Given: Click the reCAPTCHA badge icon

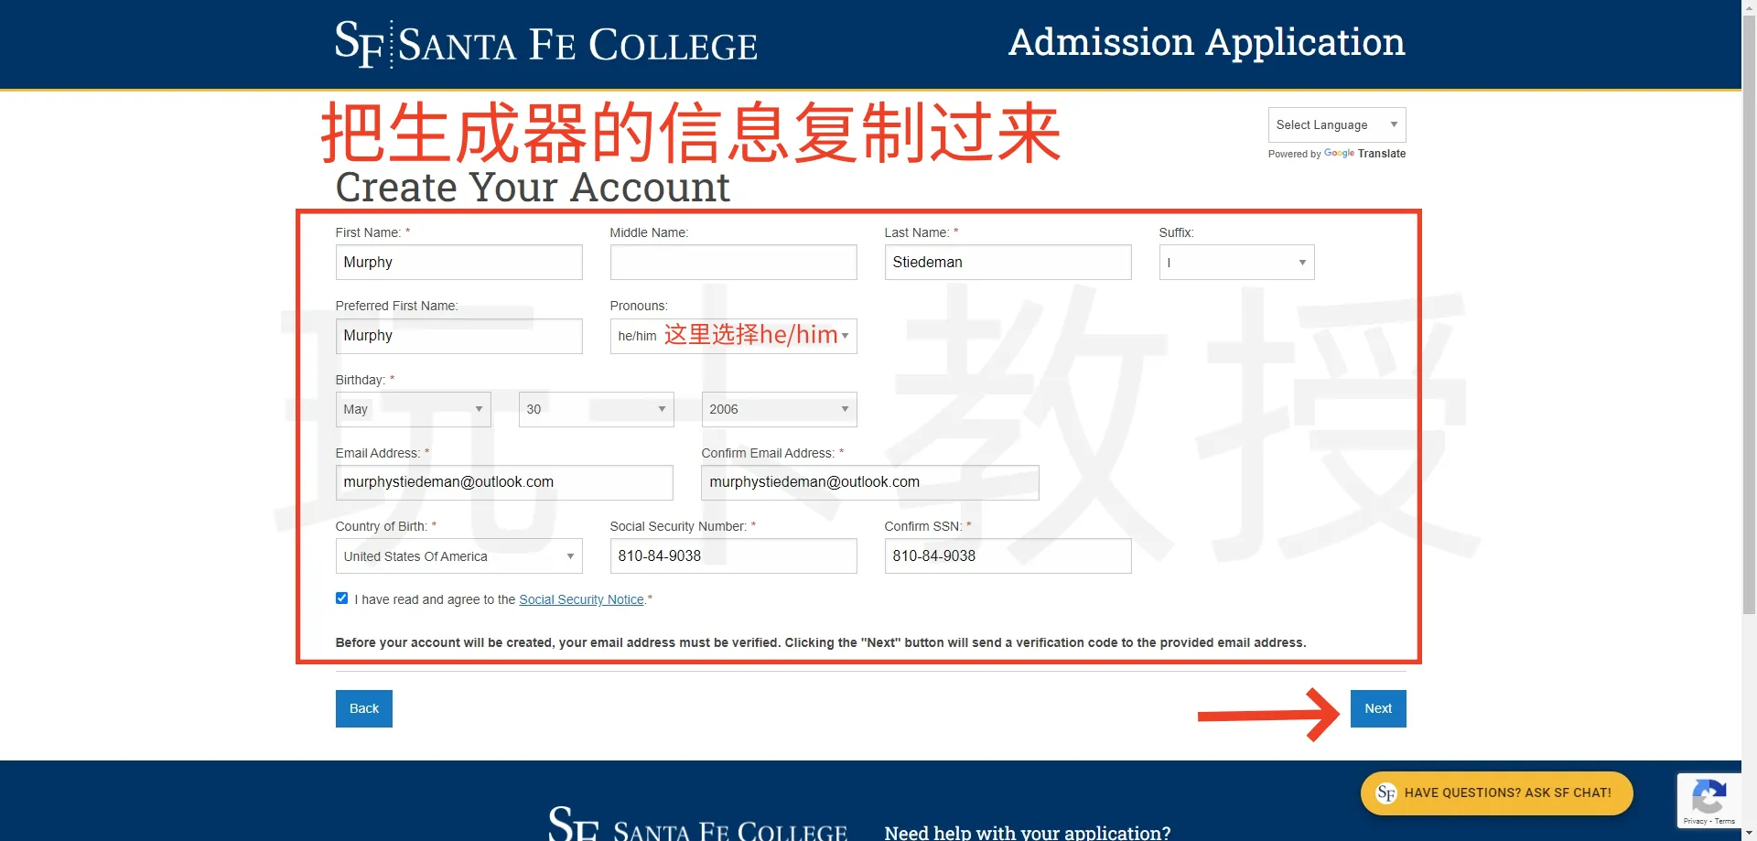Looking at the screenshot, I should (x=1708, y=796).
